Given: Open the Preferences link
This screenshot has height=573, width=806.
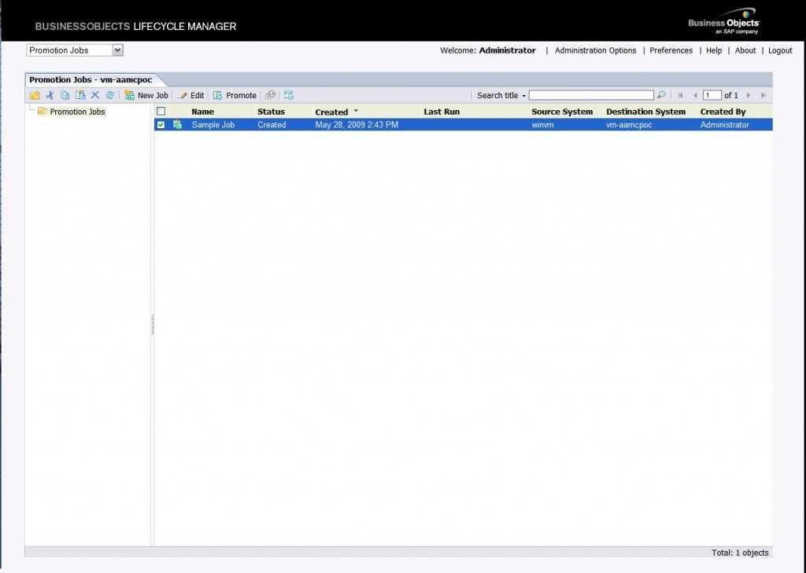Looking at the screenshot, I should tap(671, 50).
